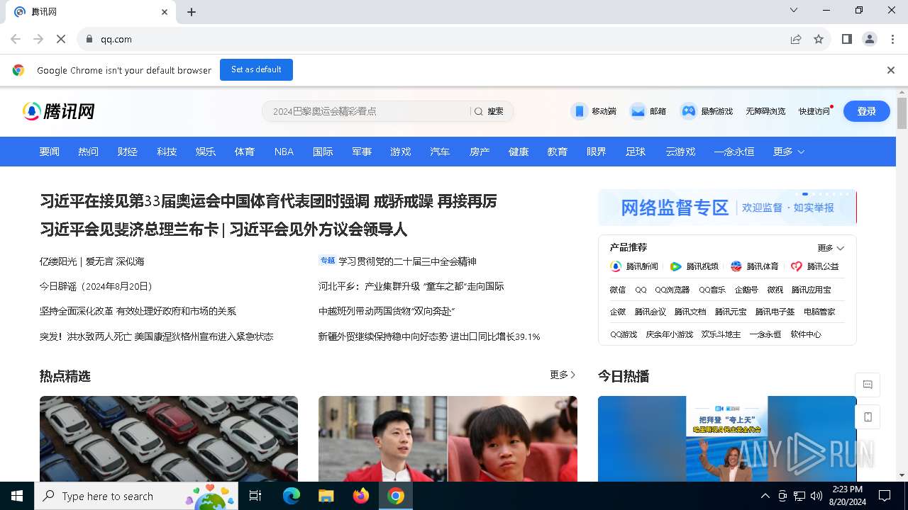Image resolution: width=908 pixels, height=510 pixels.
Task: Expand 更多 next to 热点精选
Action: pos(563,375)
